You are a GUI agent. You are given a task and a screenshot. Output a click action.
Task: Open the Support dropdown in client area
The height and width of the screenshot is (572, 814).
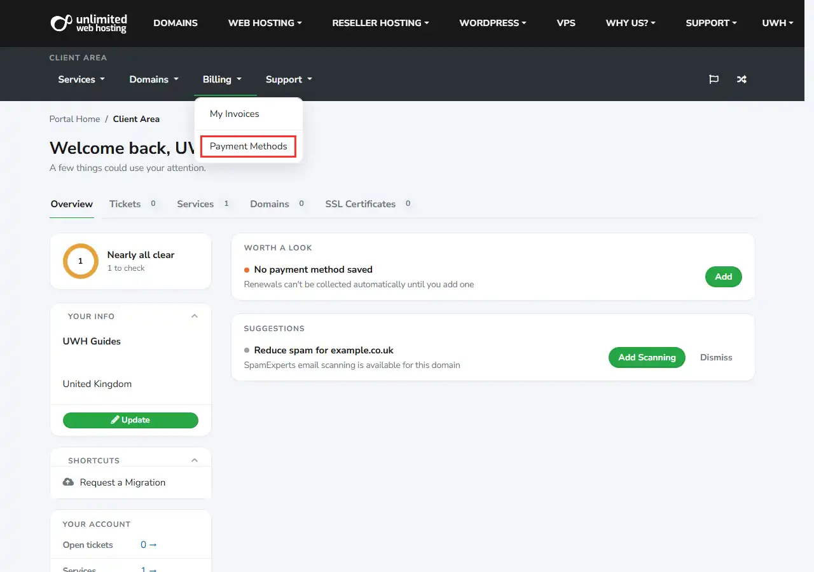[289, 79]
